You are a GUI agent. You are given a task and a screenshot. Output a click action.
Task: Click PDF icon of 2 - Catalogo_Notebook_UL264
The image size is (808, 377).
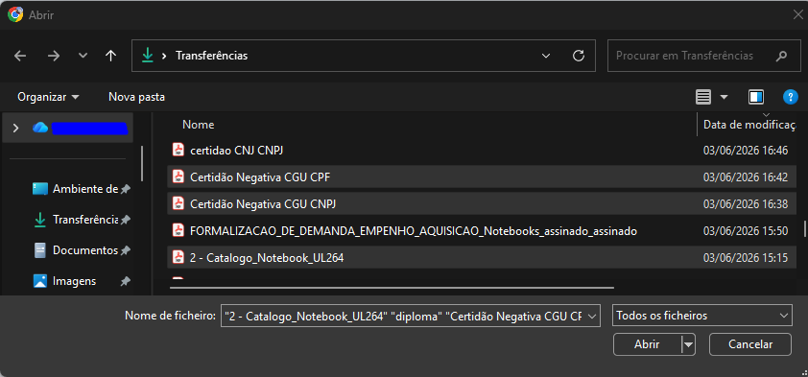click(178, 257)
